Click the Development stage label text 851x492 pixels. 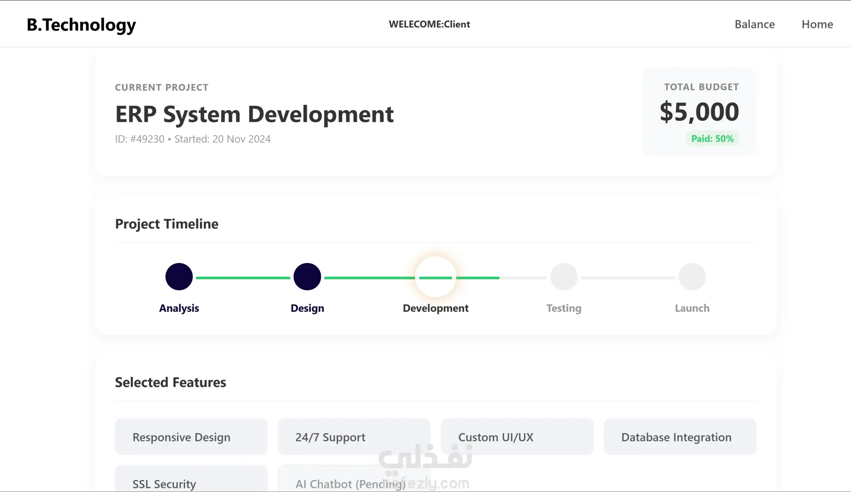coord(435,308)
